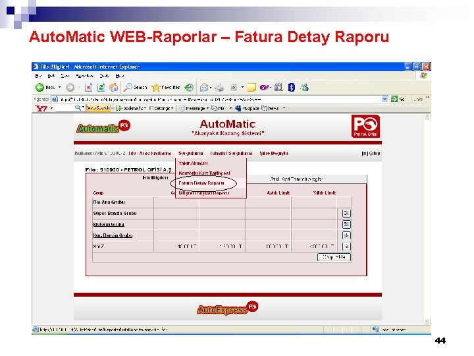The width and height of the screenshot is (474, 356).
Task: Select Fatura Detay Raporu menu item
Action: pyautogui.click(x=201, y=183)
